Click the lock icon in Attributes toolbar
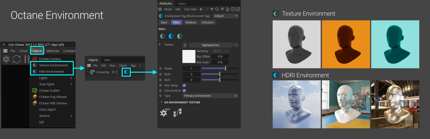Screen dimensions: 430x139 pos(227,9)
